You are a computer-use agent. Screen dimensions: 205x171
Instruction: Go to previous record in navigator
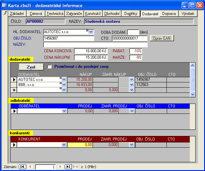pyautogui.click(x=30, y=167)
